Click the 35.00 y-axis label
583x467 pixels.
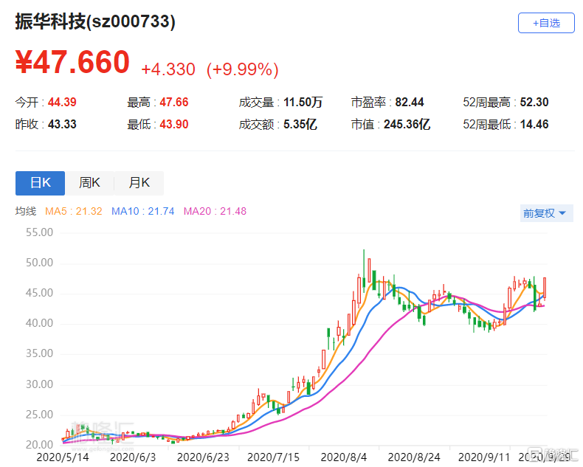tap(39, 353)
